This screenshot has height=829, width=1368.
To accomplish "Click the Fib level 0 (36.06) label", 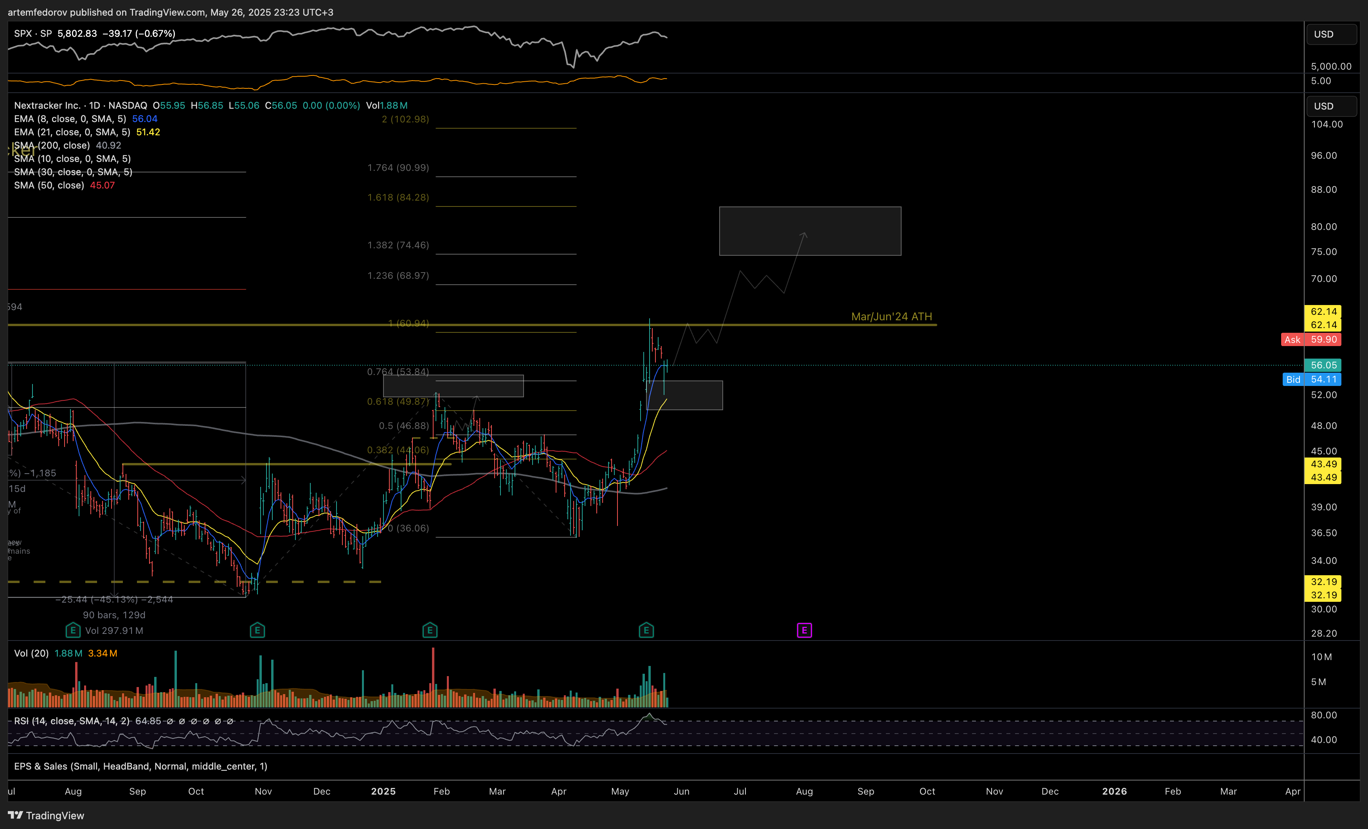I will tap(408, 528).
